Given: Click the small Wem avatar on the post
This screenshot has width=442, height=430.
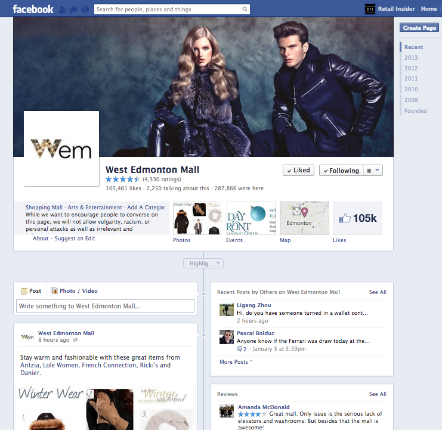Looking at the screenshot, I should click(27, 337).
